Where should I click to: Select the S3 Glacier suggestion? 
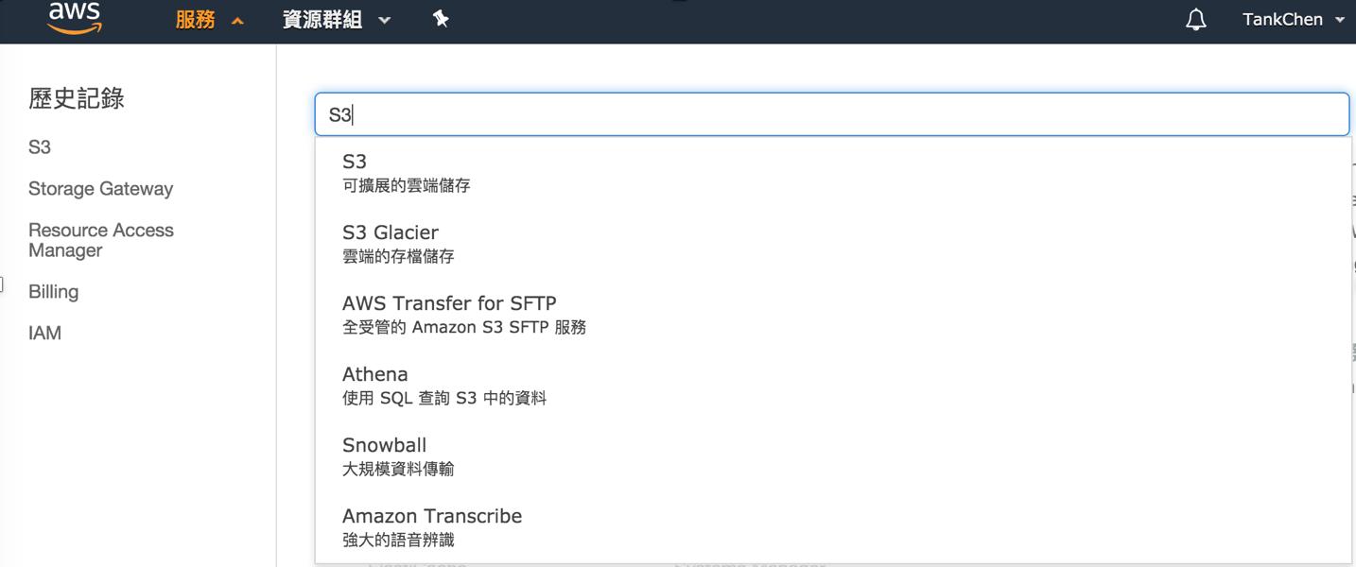[832, 244]
